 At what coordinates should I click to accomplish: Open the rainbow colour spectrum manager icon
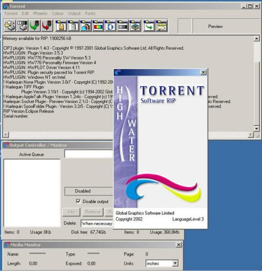pyautogui.click(x=98, y=25)
